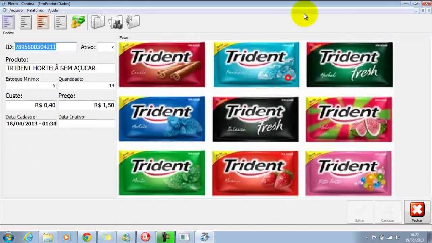Viewport: 432px width, 243px height.
Task: Open the money and coins toolbar icon
Action: click(x=78, y=22)
